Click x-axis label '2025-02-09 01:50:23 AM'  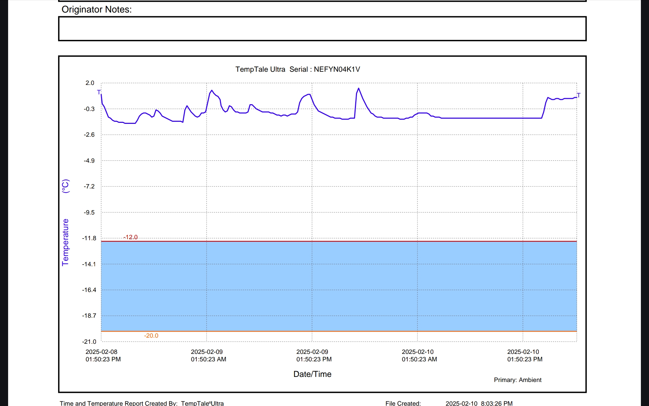click(209, 356)
